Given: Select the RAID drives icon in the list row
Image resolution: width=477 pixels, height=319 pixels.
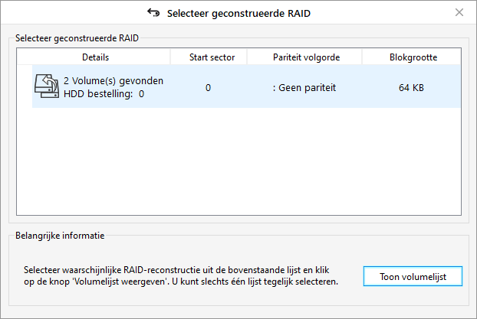Looking at the screenshot, I should [47, 86].
